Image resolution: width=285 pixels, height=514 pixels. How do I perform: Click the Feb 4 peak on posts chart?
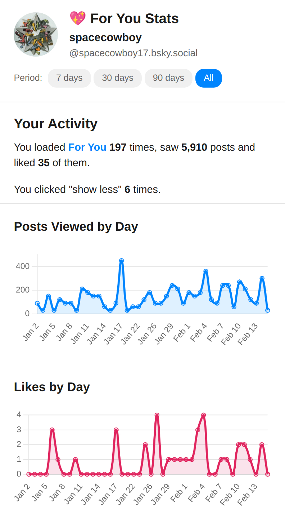tap(206, 271)
